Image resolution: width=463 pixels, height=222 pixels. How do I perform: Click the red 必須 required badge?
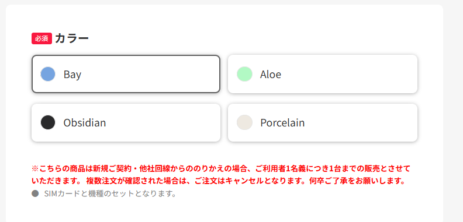42,38
